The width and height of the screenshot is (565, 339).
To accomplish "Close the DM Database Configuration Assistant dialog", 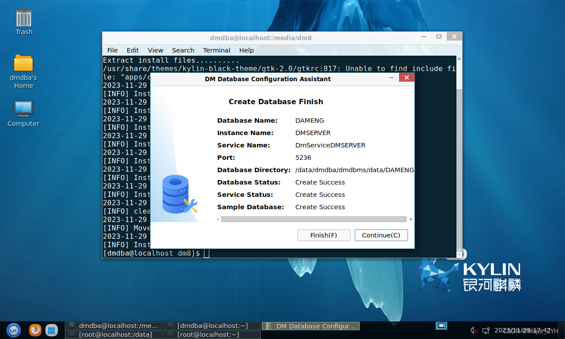I will (407, 78).
